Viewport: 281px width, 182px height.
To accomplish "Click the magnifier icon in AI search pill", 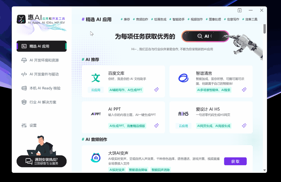I will click(x=200, y=36).
